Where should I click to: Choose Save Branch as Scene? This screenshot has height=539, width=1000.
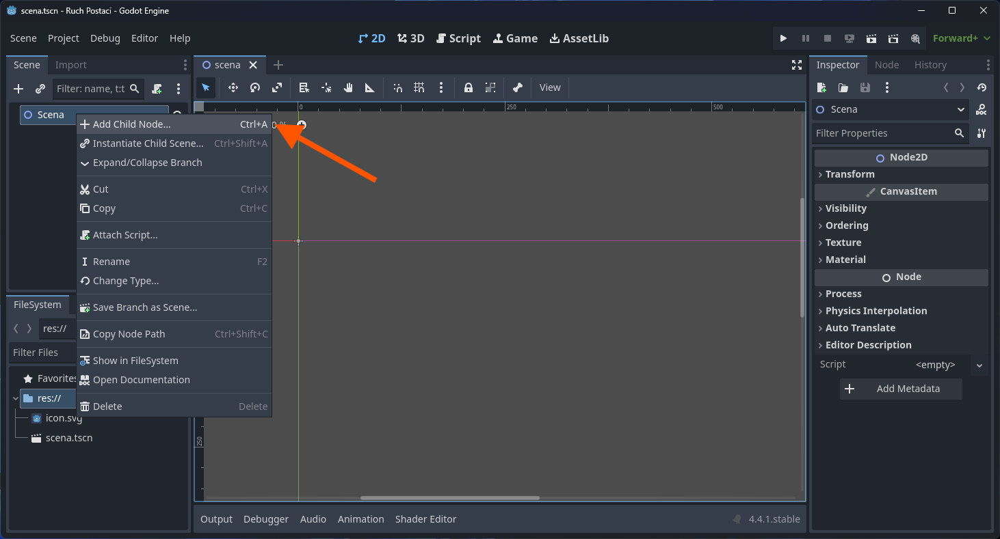click(174, 307)
